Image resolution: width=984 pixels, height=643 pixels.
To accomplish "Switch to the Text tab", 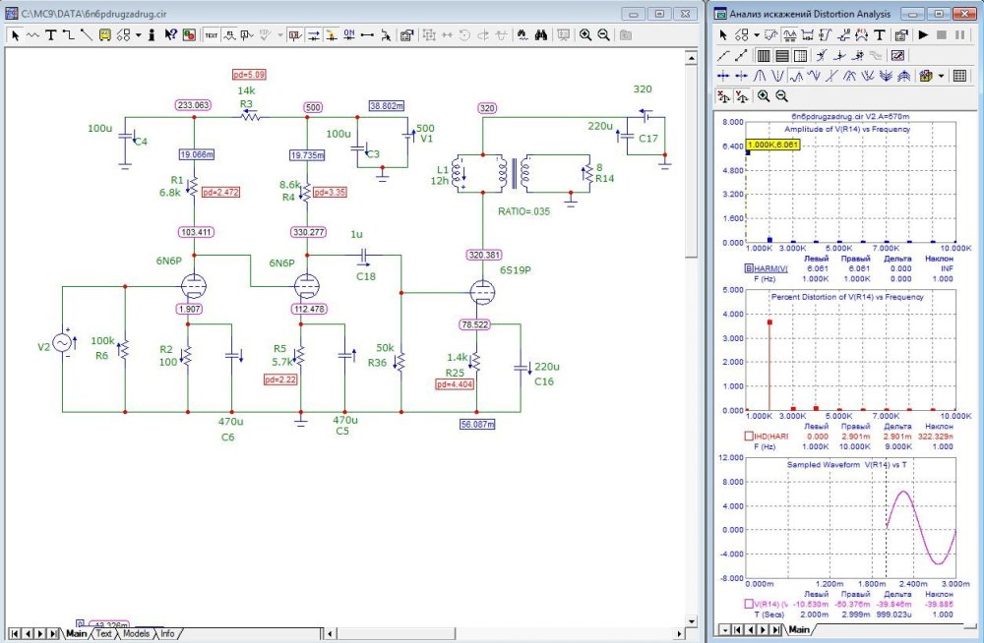I will click(x=103, y=634).
